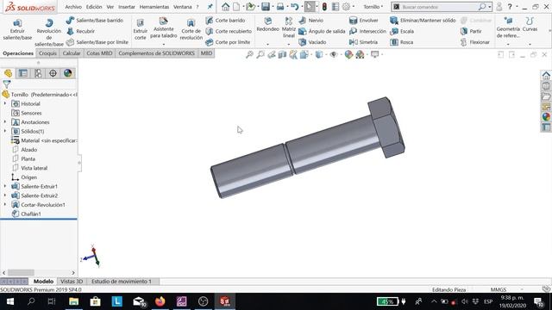Expand Cortar-Revolución1 feature node

[5, 205]
